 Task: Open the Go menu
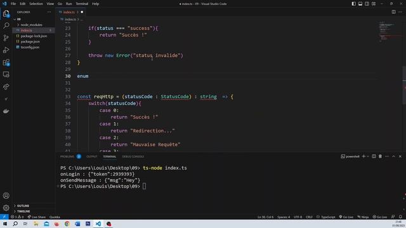click(60, 4)
